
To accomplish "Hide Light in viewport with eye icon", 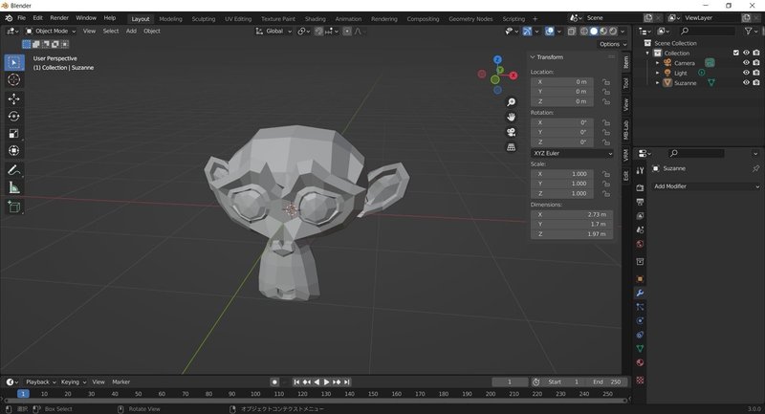I will pos(746,73).
